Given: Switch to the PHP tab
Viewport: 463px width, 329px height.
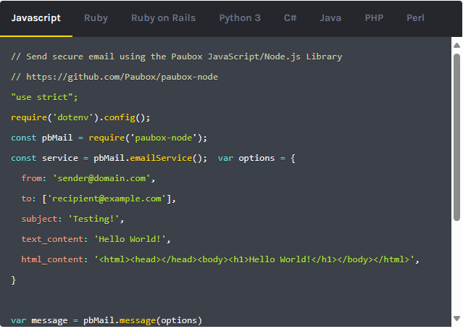Looking at the screenshot, I should (x=374, y=18).
